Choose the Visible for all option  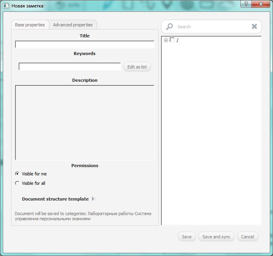pyautogui.click(x=17, y=183)
